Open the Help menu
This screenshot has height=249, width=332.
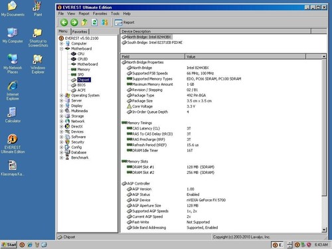click(x=127, y=14)
